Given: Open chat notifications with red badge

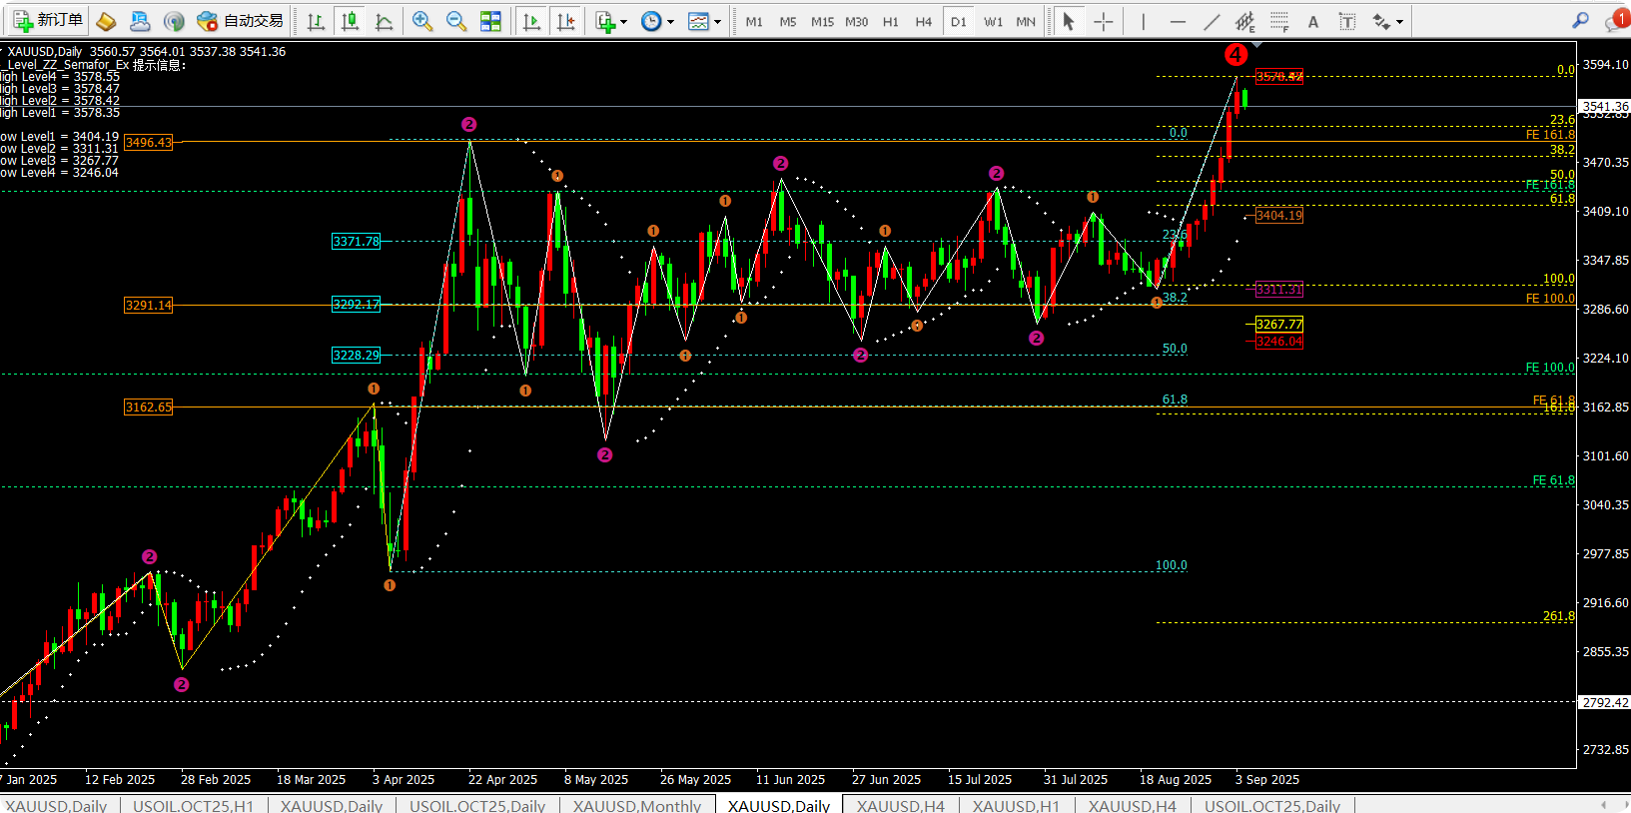Looking at the screenshot, I should tap(1616, 20).
